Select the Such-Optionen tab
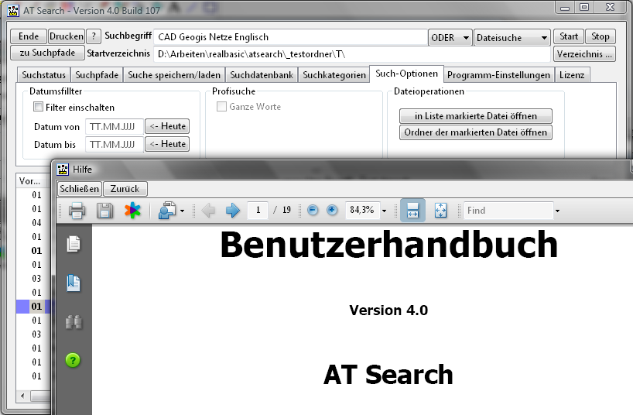This screenshot has height=415, width=633. click(x=406, y=74)
